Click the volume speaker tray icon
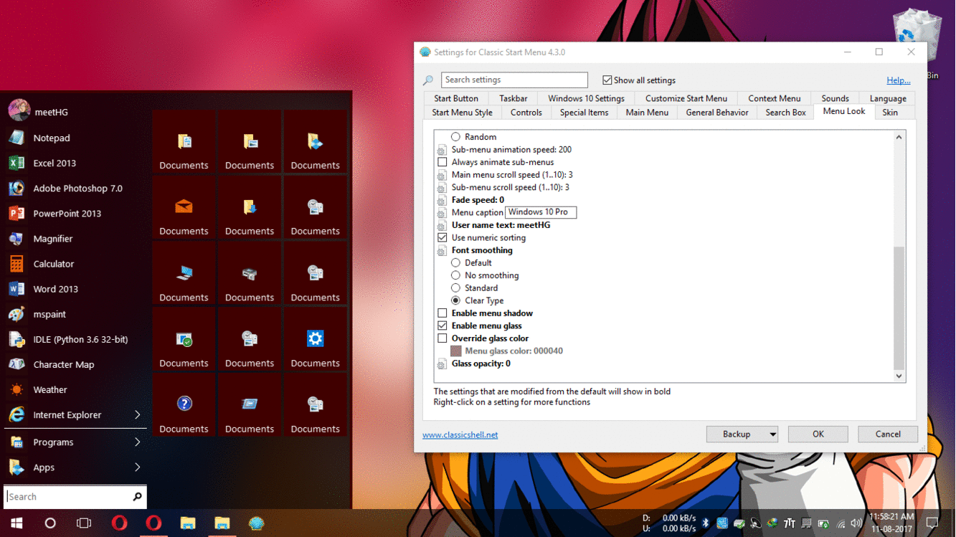The image size is (956, 537). (x=856, y=523)
